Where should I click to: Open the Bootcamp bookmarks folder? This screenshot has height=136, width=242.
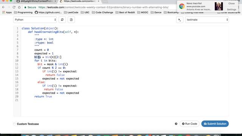[x=171, y=12]
